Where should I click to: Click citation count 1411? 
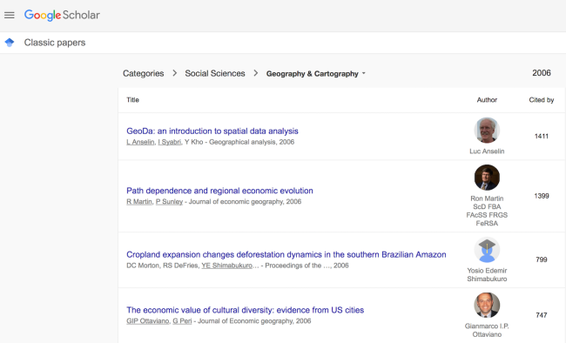(542, 137)
